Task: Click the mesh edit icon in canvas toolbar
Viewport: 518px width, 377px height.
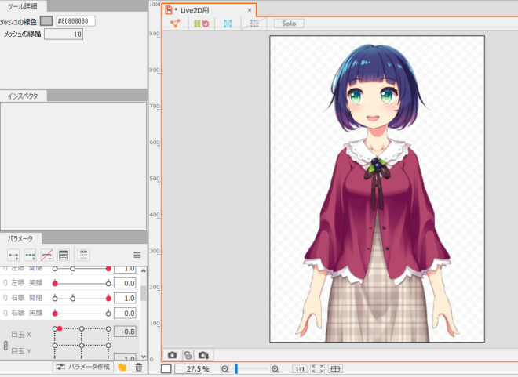Action: click(x=175, y=24)
